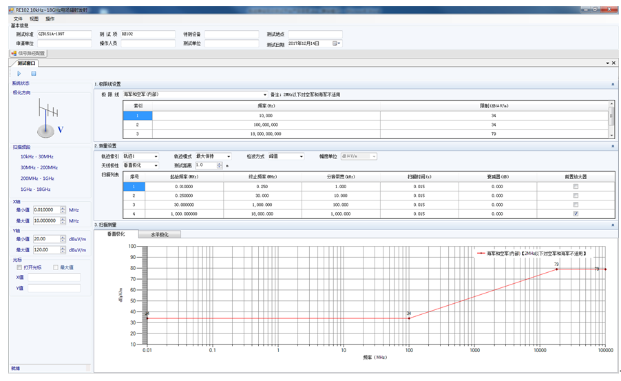The width and height of the screenshot is (621, 381).
Task: Close the 测试窗口 tab with X icon
Action: click(x=613, y=63)
